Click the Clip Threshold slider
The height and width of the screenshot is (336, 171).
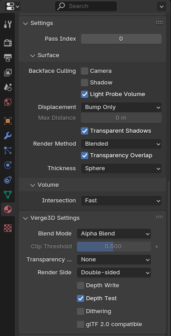pos(114,247)
